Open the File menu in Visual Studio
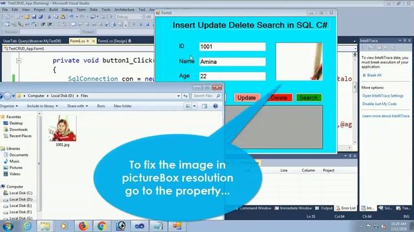 (5, 10)
